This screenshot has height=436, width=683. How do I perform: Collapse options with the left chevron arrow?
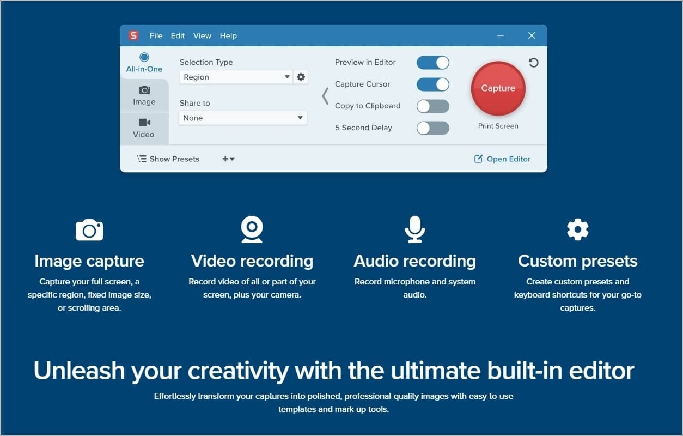coord(325,95)
